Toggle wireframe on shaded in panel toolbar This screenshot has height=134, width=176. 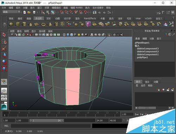71,35
